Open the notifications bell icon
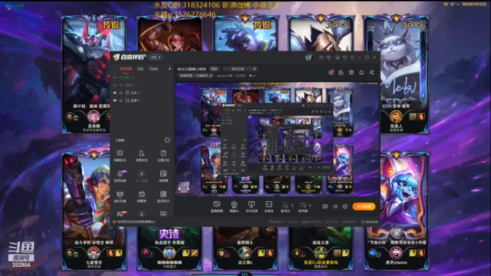 coord(361,72)
